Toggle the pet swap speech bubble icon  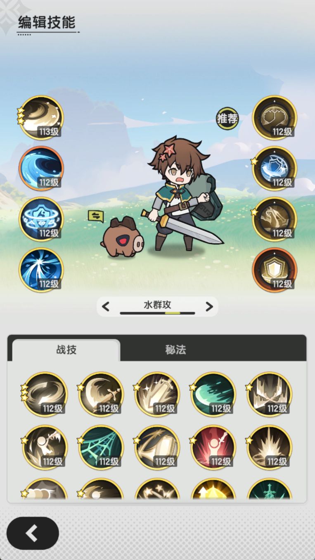point(96,216)
